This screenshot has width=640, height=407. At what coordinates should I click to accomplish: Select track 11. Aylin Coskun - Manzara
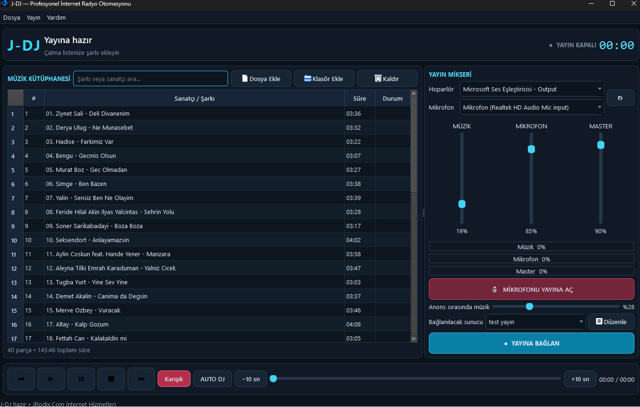click(194, 254)
